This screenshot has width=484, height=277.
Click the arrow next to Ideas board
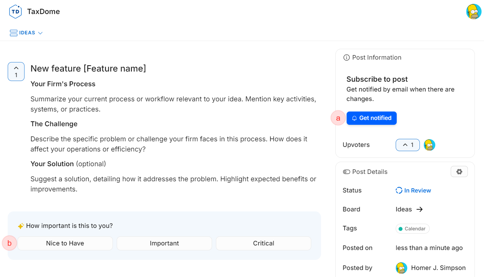(420, 209)
